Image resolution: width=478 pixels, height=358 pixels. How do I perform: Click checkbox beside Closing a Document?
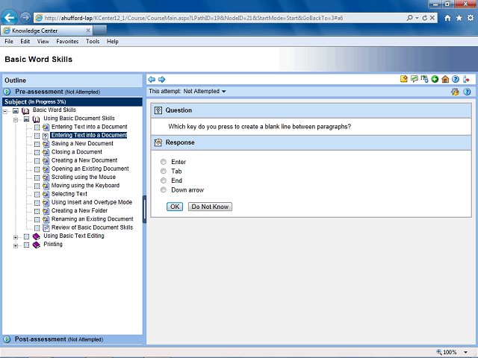pos(37,152)
